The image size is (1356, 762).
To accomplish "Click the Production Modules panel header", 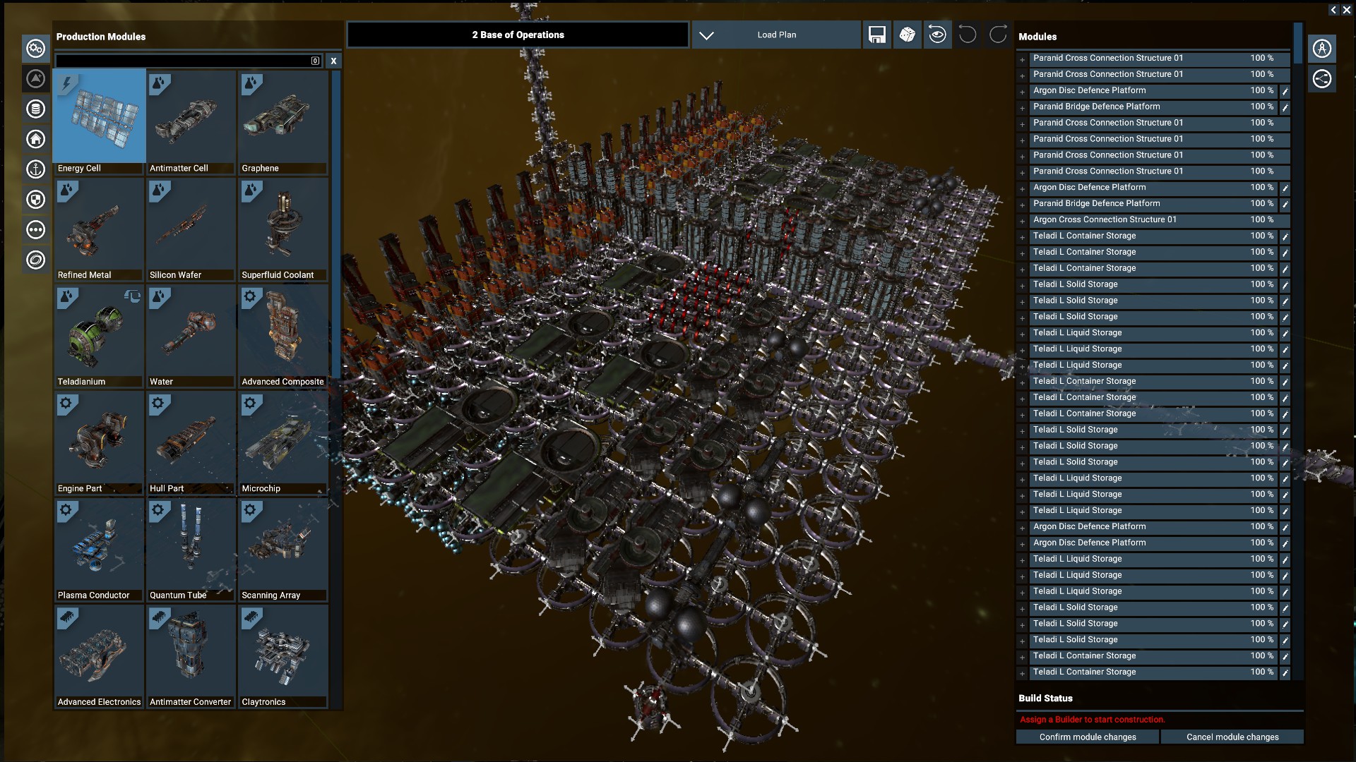I will coord(100,36).
